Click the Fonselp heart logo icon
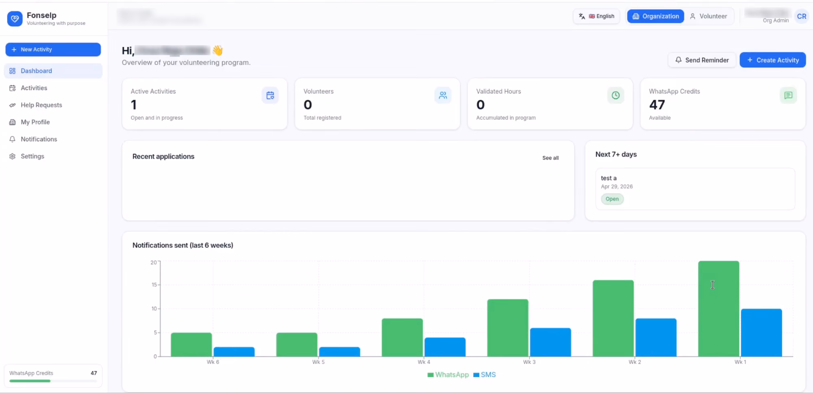Viewport: 813px width, 393px height. point(15,19)
